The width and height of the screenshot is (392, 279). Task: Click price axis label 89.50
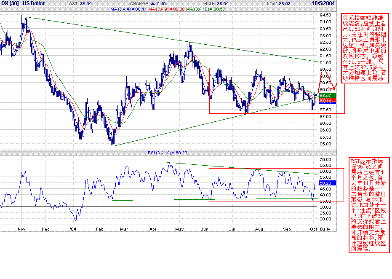(x=325, y=83)
